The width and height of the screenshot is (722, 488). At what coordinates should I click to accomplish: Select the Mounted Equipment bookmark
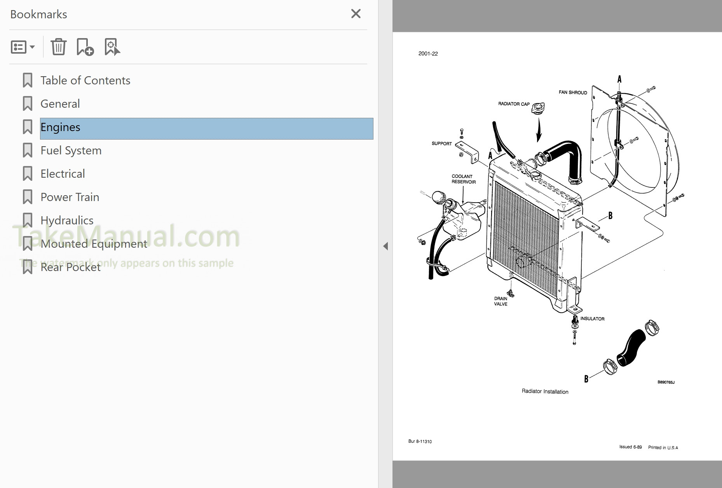point(94,243)
